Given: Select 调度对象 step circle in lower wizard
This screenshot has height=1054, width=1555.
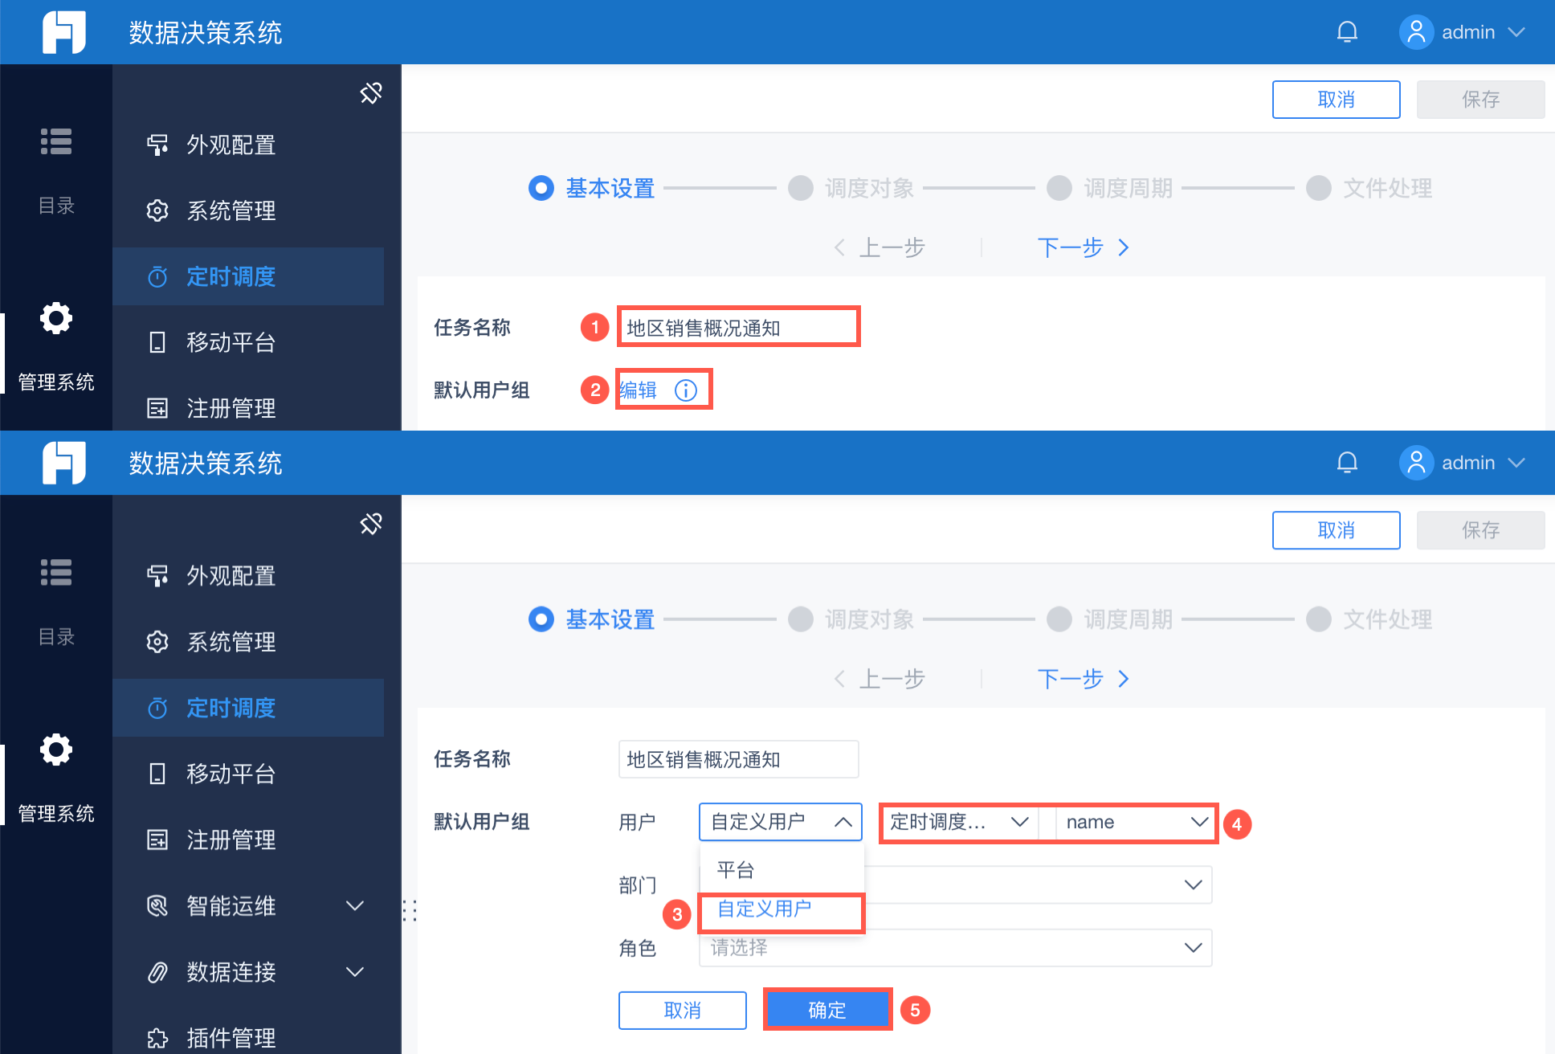Looking at the screenshot, I should click(801, 619).
